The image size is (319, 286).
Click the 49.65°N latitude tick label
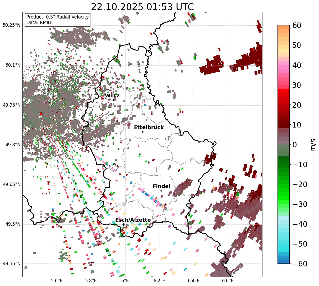12,184
